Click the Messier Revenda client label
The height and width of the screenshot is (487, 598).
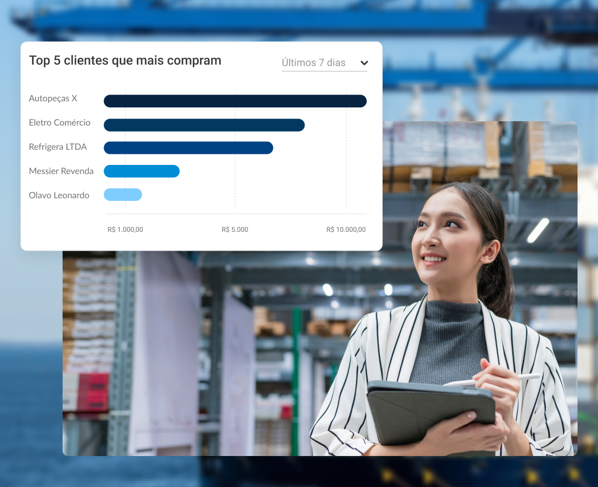(61, 171)
